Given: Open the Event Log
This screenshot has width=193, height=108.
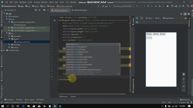Looking at the screenshot, I should click(x=185, y=100).
